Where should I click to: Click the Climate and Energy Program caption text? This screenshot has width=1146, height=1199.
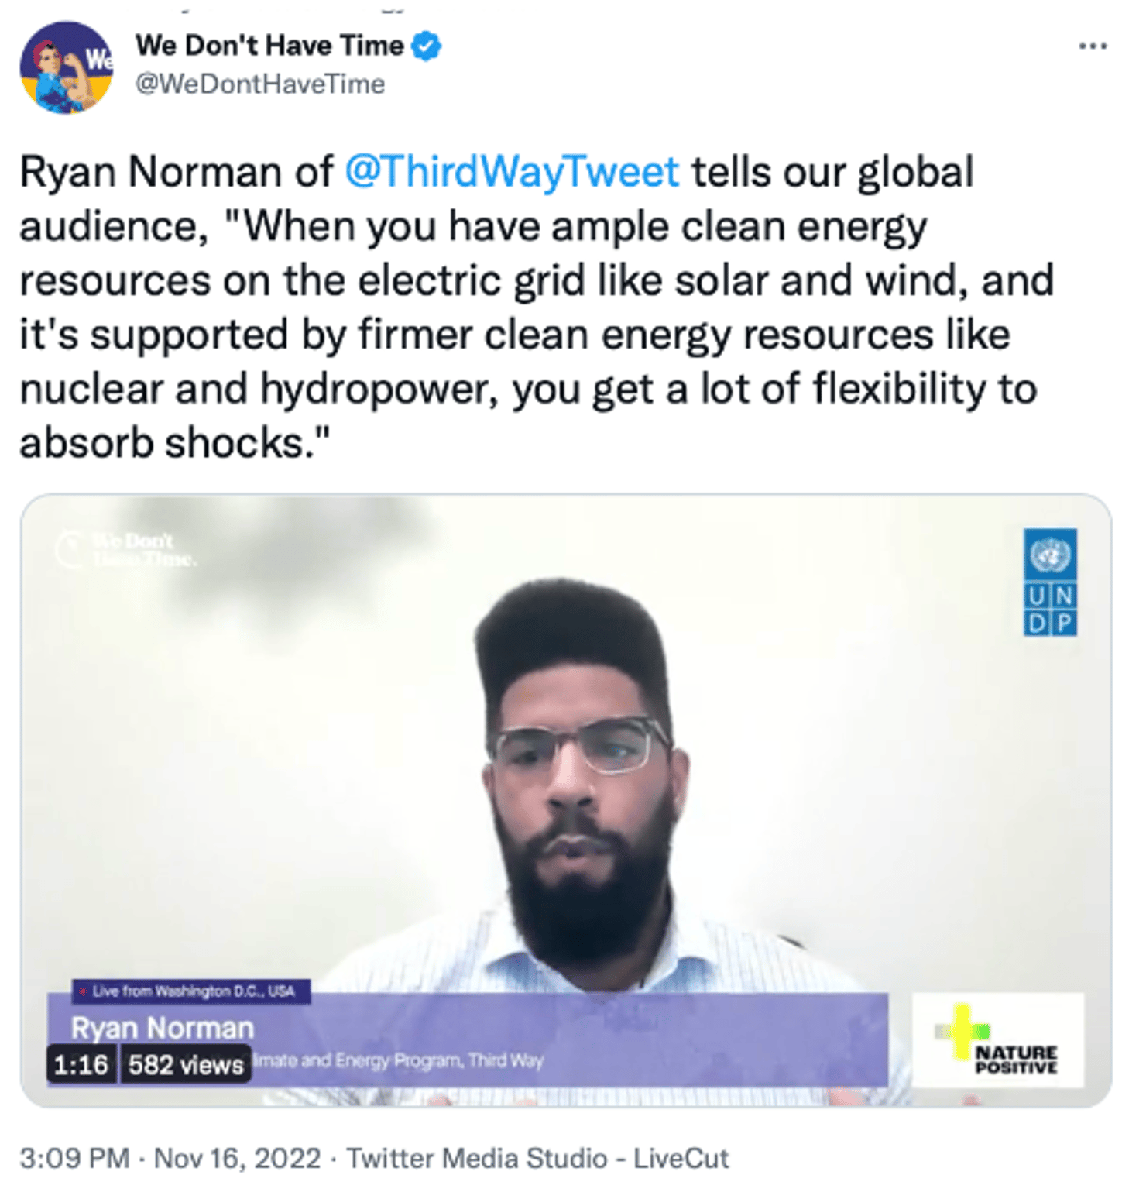399,1060
